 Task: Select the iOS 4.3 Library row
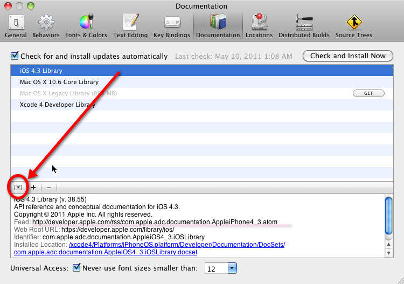tap(202, 71)
